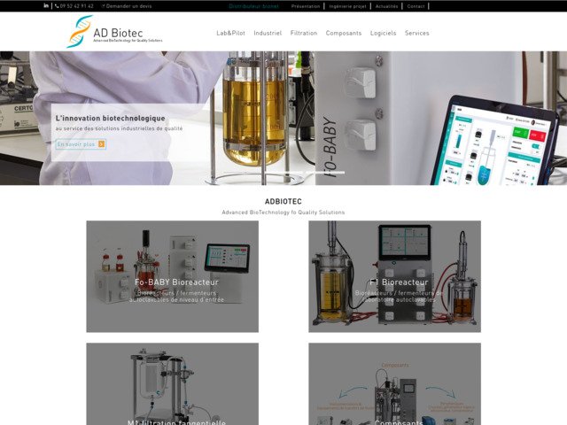Open the Industriel navigation menu

point(268,33)
